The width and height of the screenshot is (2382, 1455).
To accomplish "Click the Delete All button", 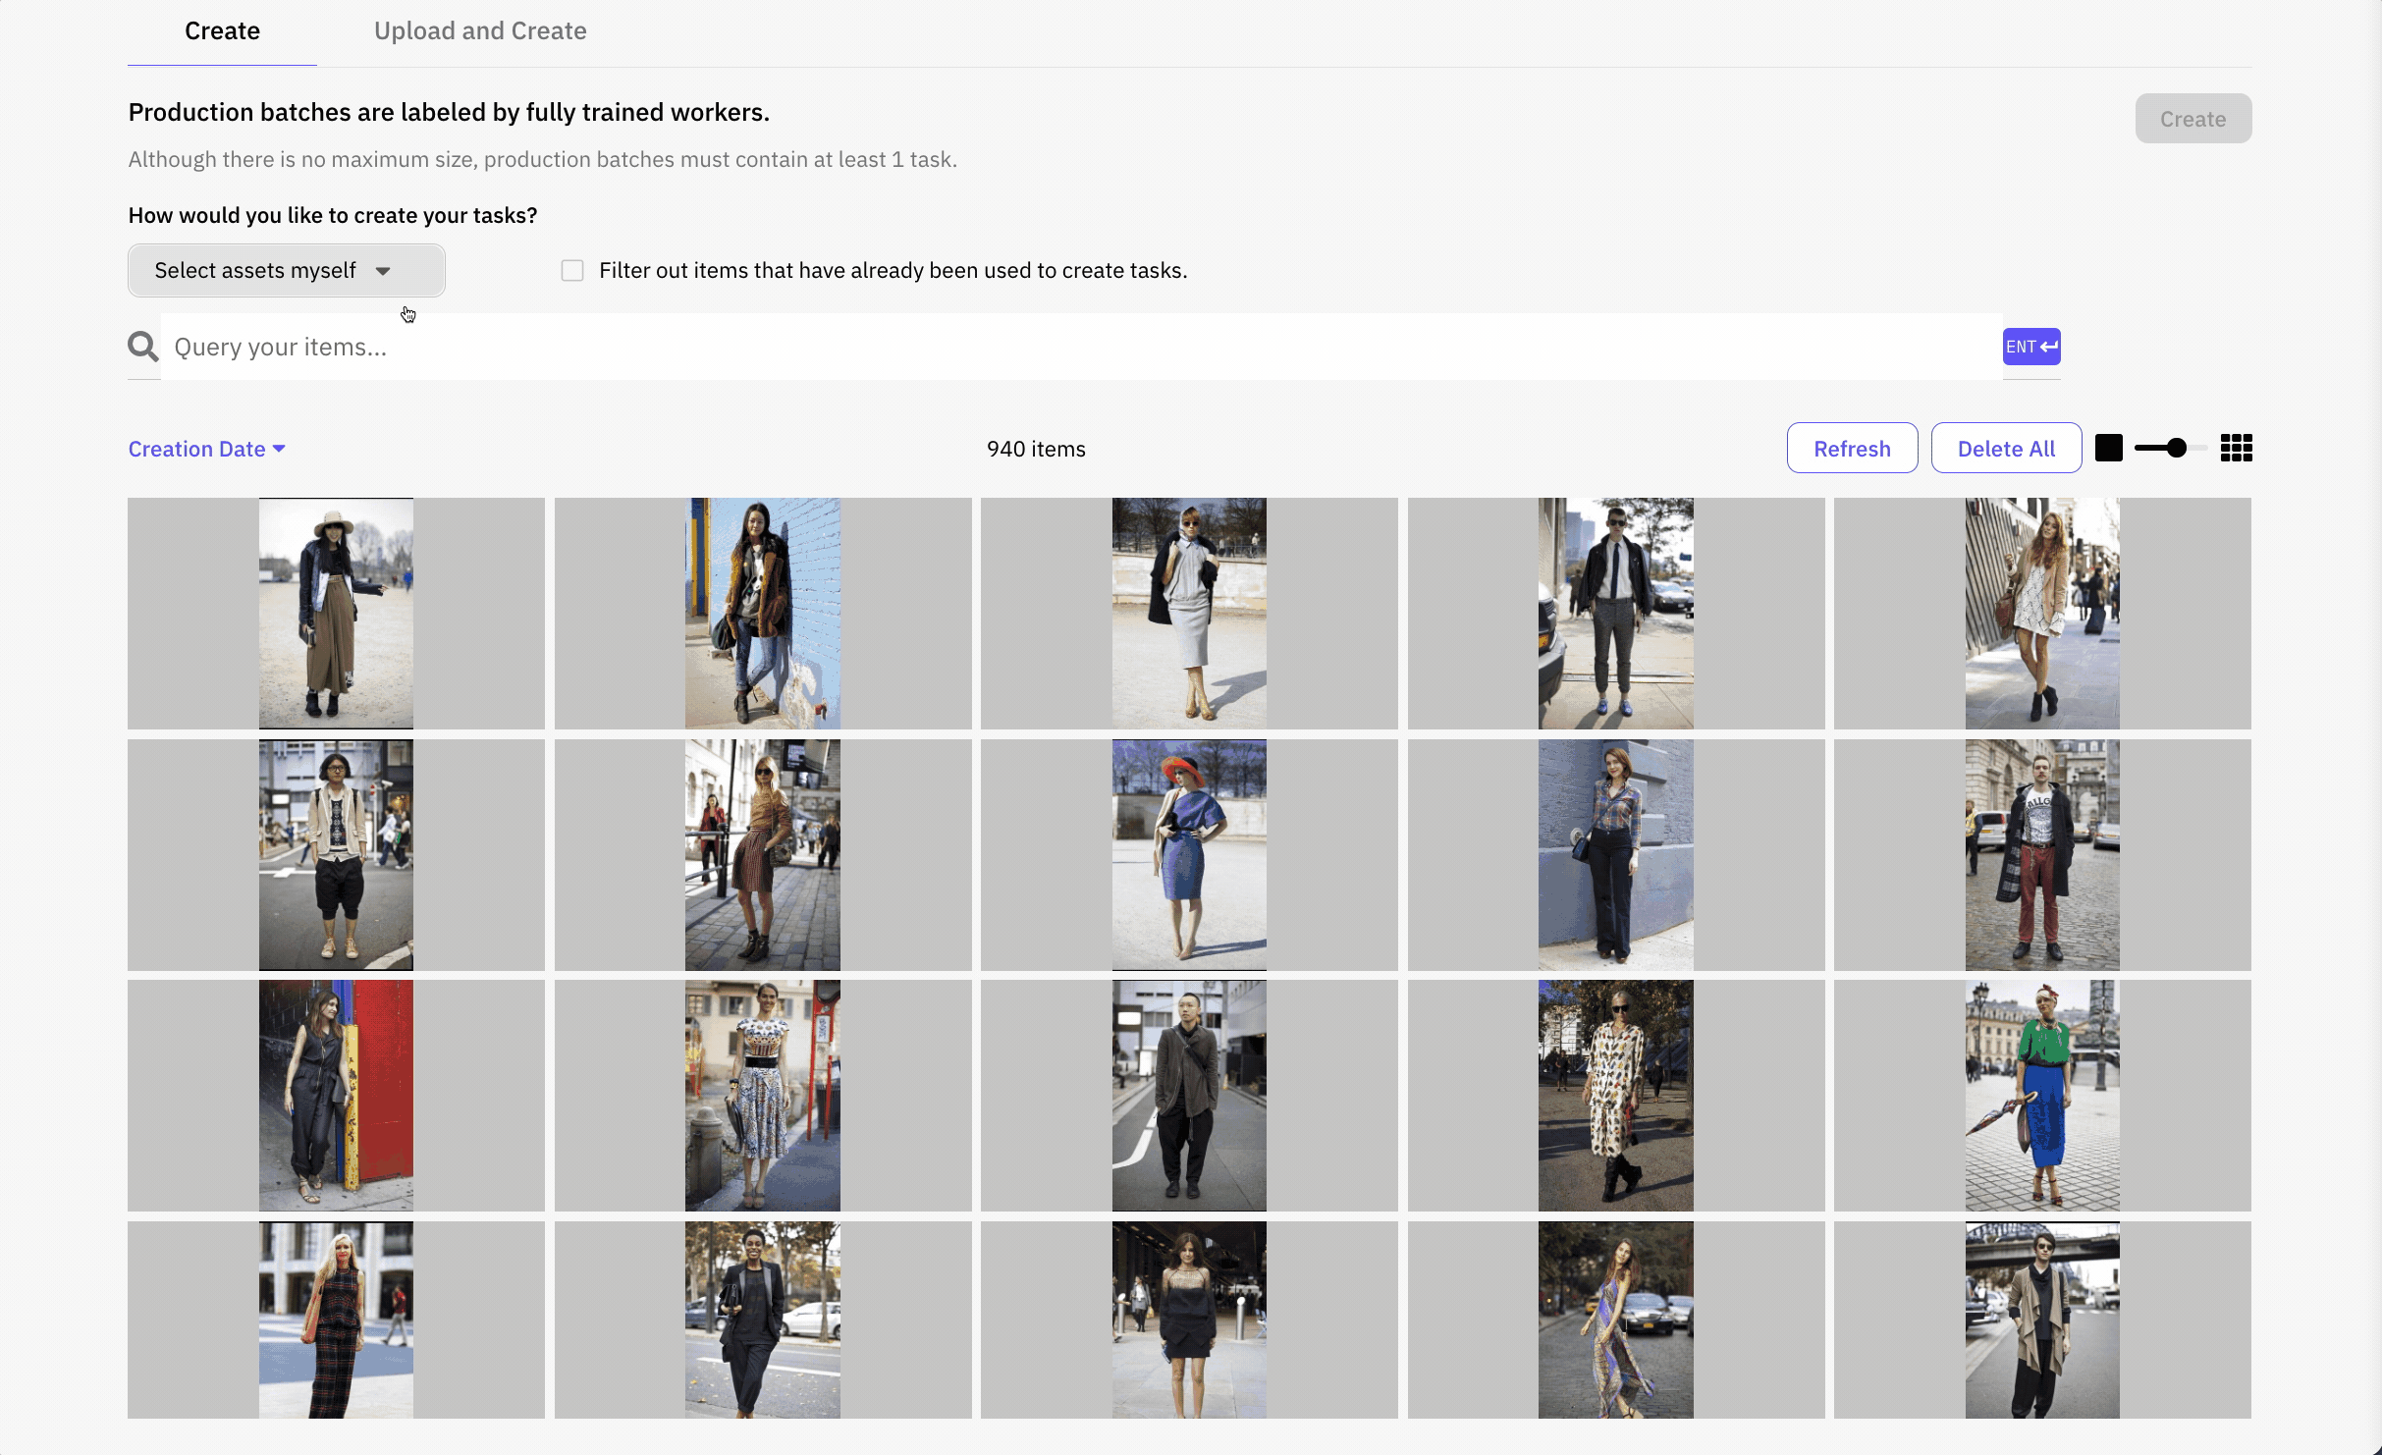I will tap(2006, 449).
